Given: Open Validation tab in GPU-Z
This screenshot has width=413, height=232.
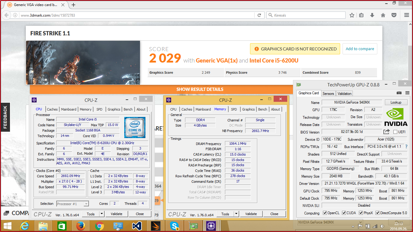Looking at the screenshot, I should click(x=345, y=94).
